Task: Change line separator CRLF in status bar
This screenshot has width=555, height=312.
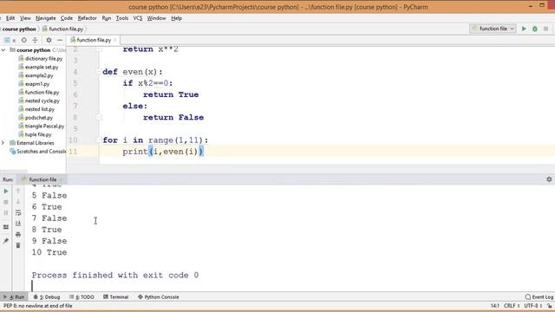Action: 512,306
